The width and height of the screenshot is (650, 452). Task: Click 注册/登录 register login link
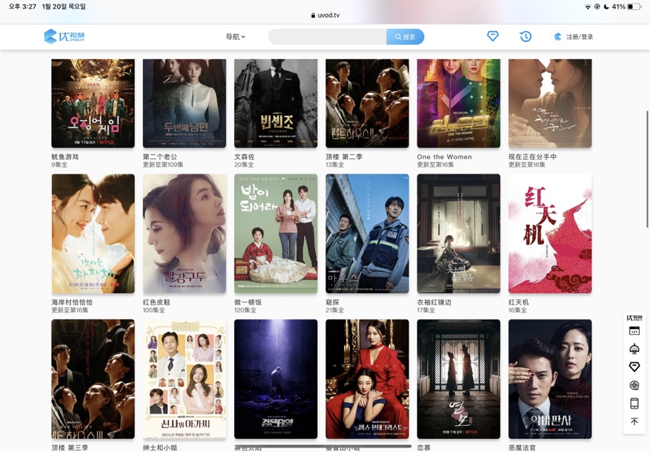[x=579, y=37]
